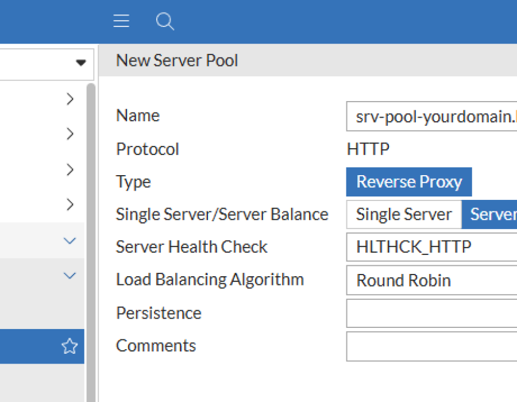Focus the Comments input field

click(x=431, y=347)
